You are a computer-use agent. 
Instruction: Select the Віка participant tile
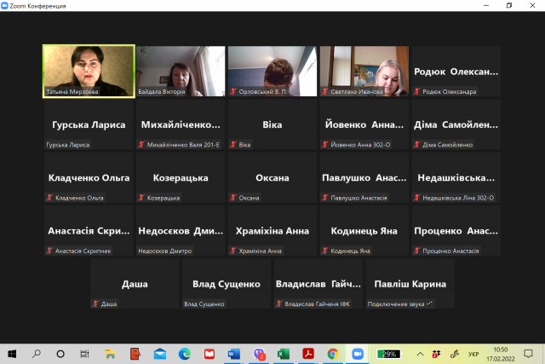tap(272, 124)
